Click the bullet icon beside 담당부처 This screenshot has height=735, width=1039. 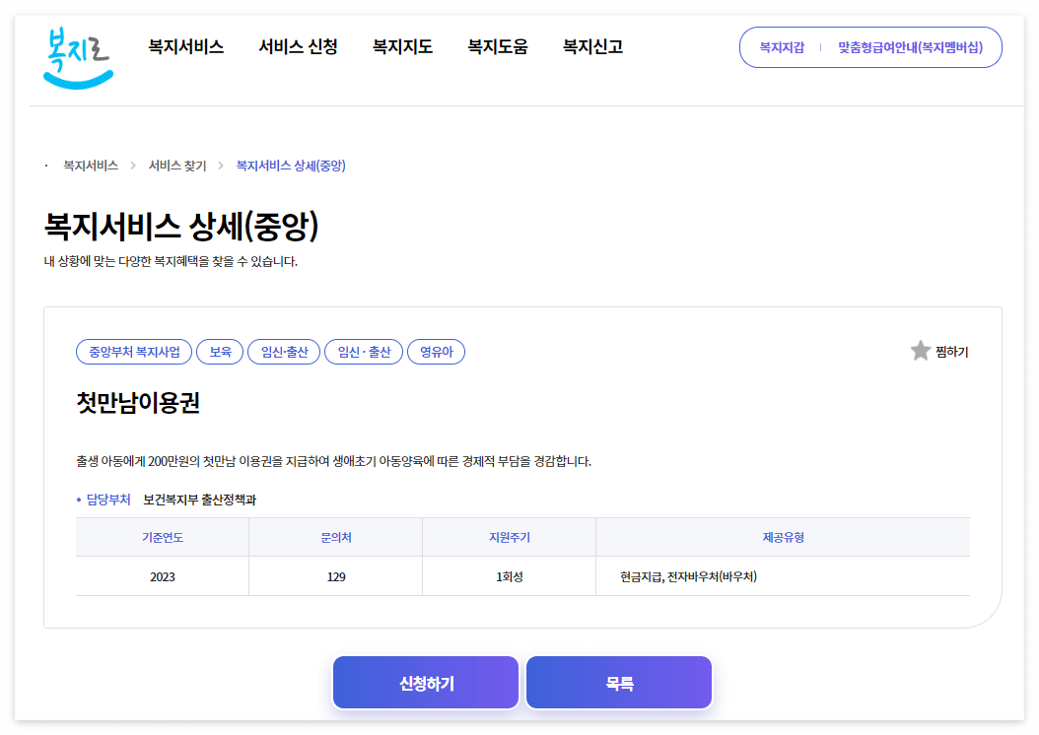(81, 499)
